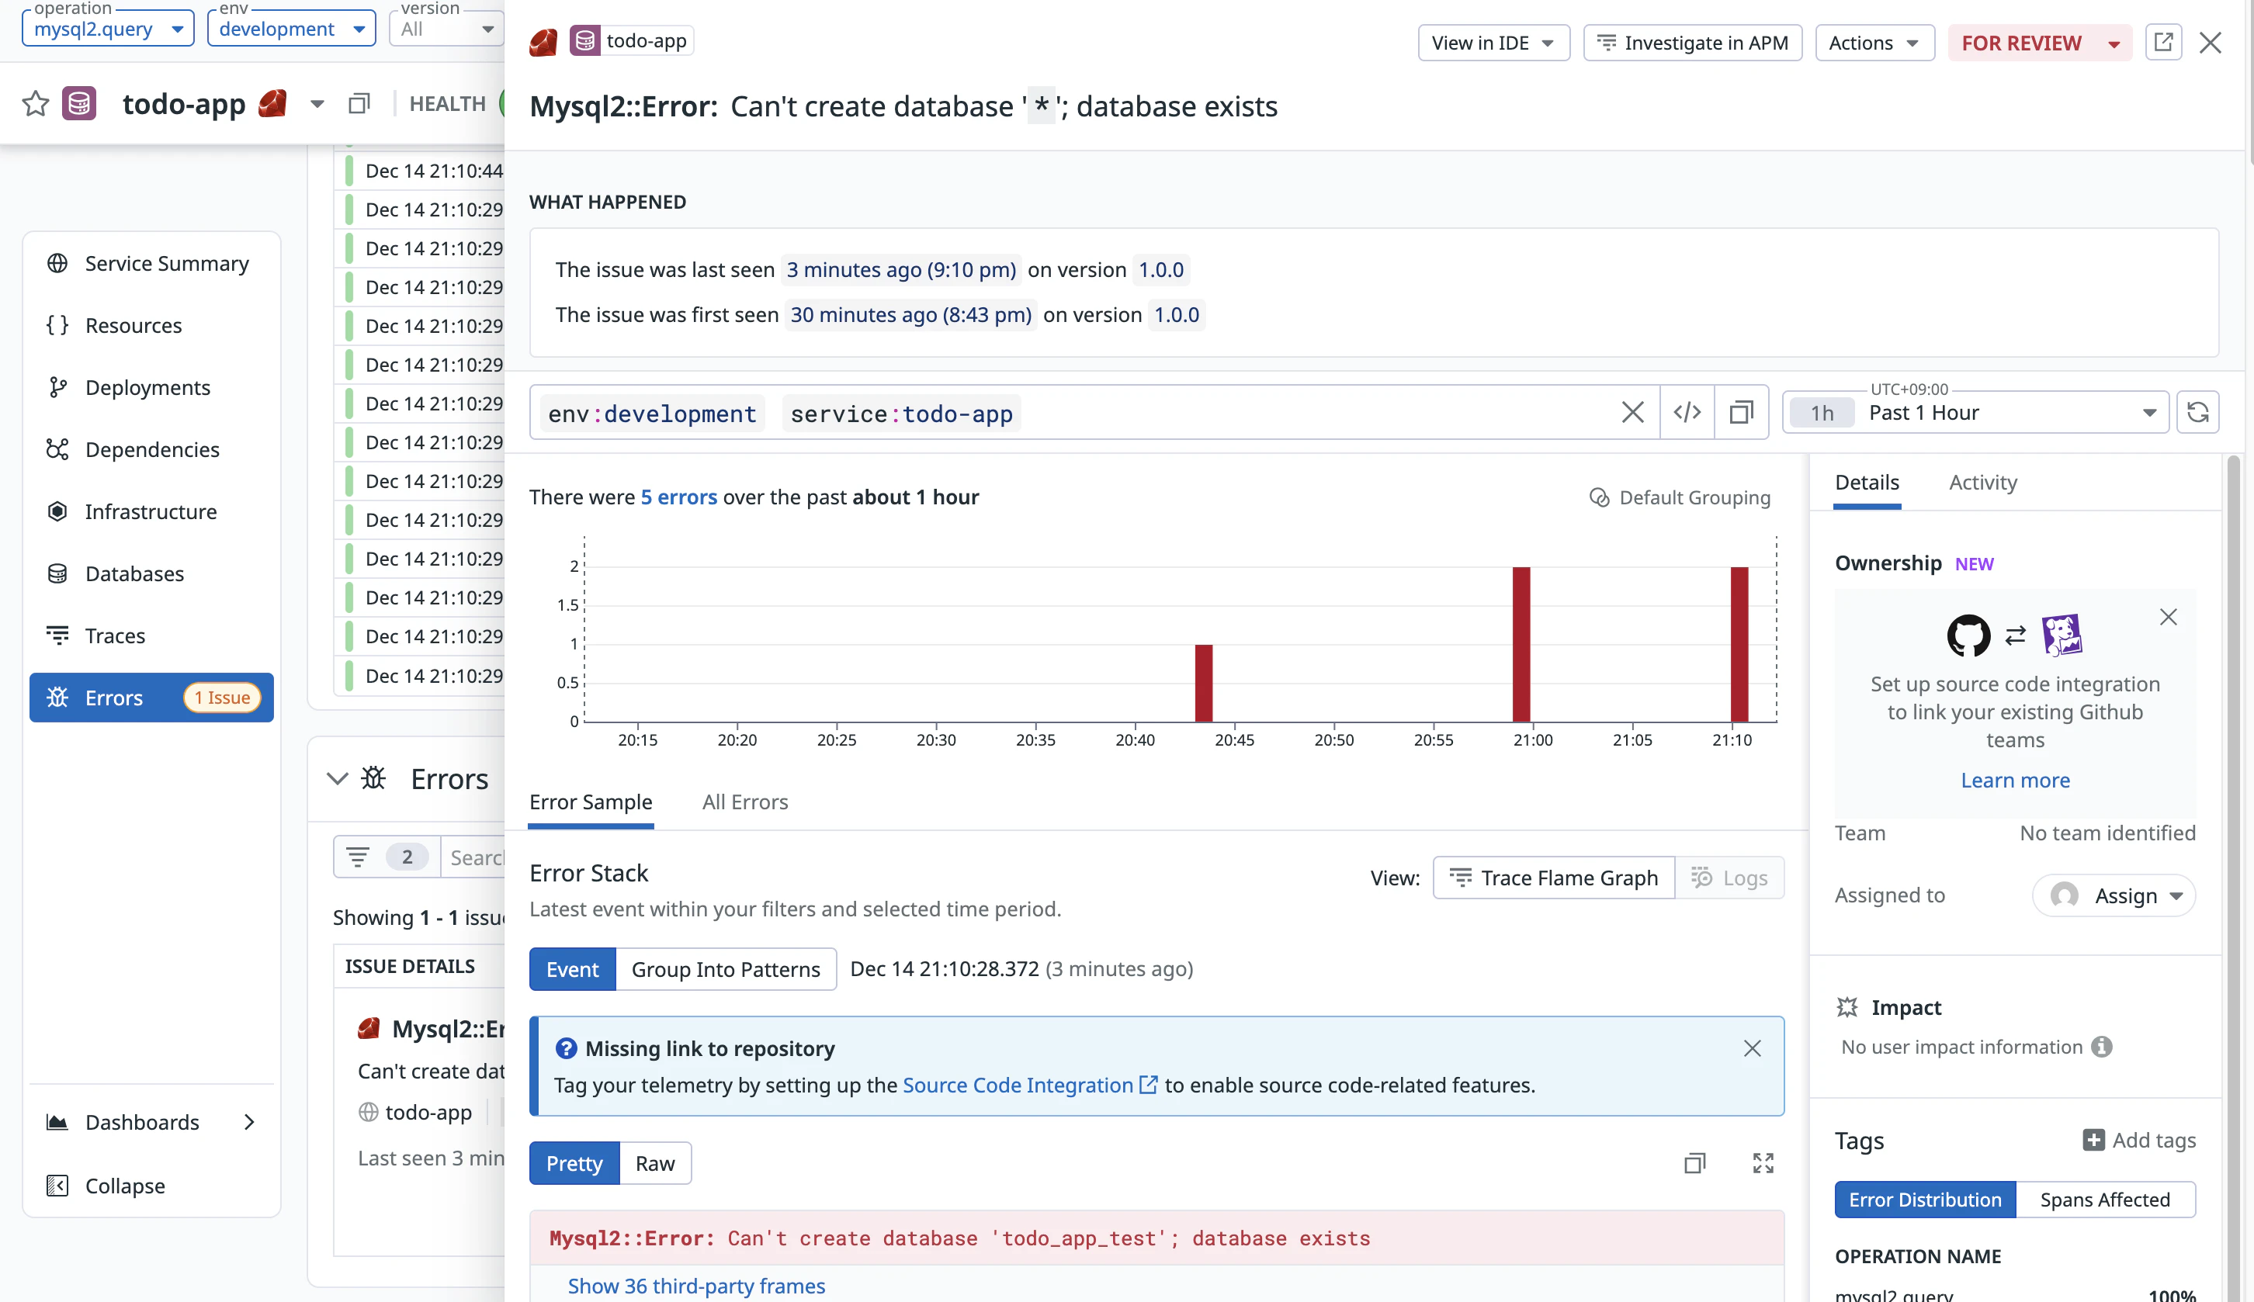The image size is (2254, 1302).
Task: Expand Show 36 third-party frames
Action: click(696, 1285)
